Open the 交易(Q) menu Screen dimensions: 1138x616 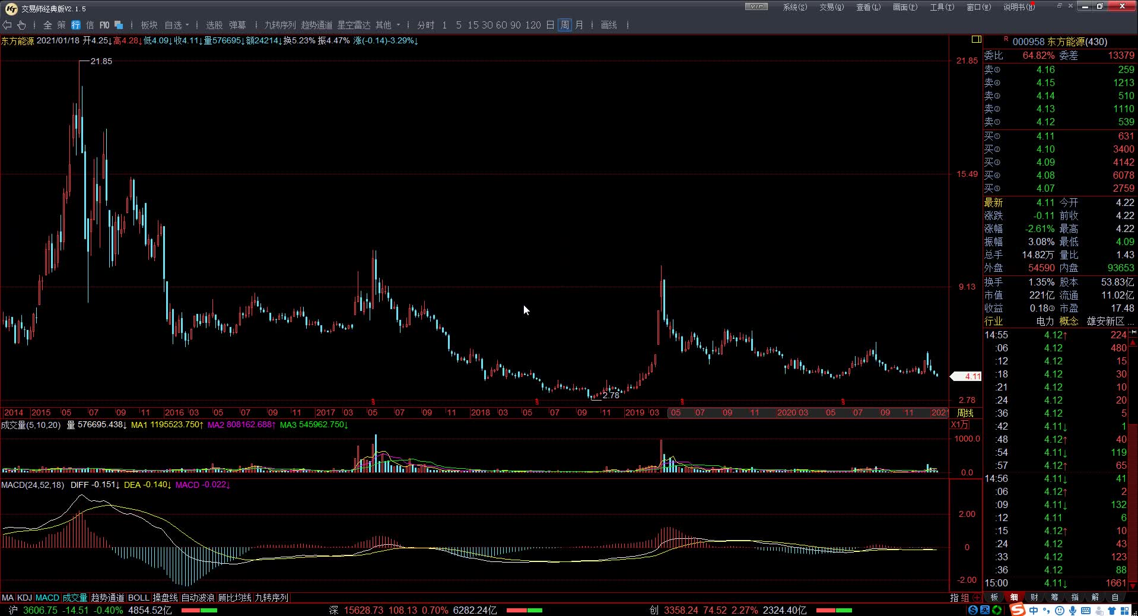coord(832,7)
